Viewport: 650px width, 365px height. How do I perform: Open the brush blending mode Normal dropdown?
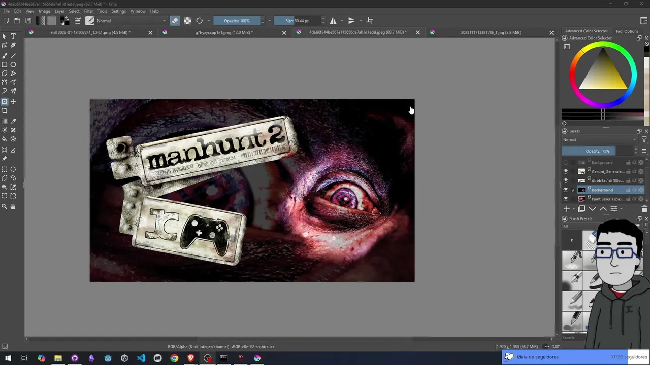131,21
